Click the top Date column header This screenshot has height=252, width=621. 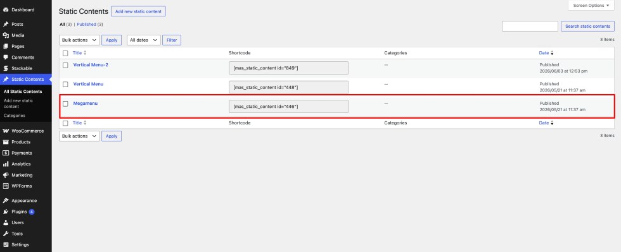point(544,53)
